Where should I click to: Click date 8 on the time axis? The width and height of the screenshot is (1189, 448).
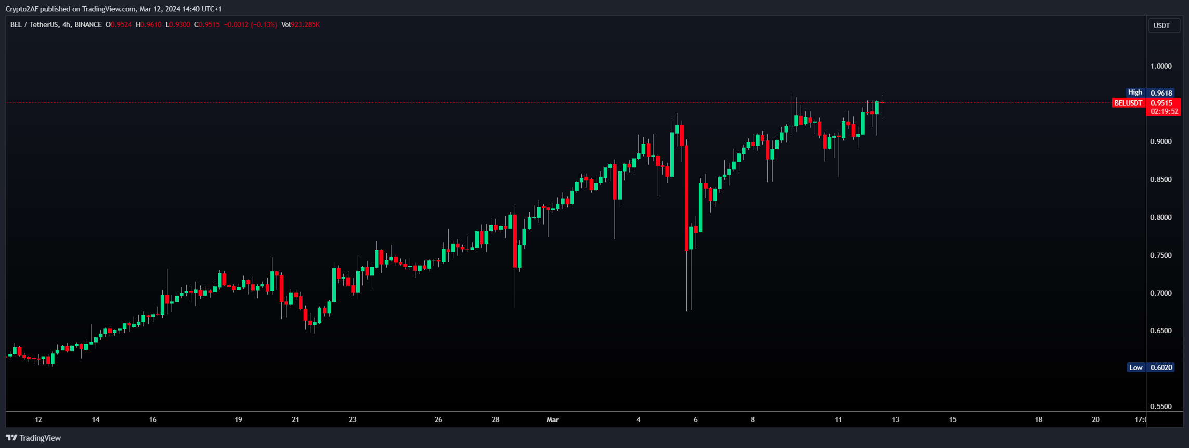pos(753,419)
